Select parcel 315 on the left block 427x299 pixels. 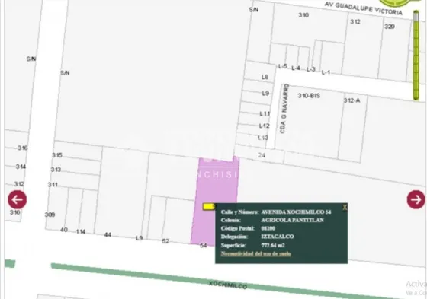pyautogui.click(x=57, y=155)
